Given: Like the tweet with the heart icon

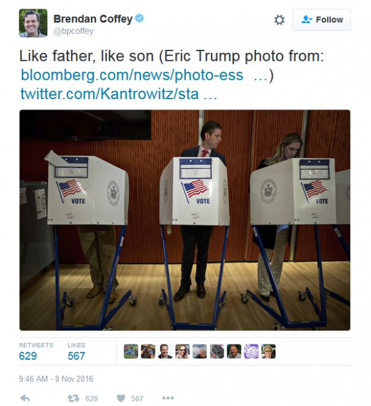Looking at the screenshot, I should click(x=121, y=398).
